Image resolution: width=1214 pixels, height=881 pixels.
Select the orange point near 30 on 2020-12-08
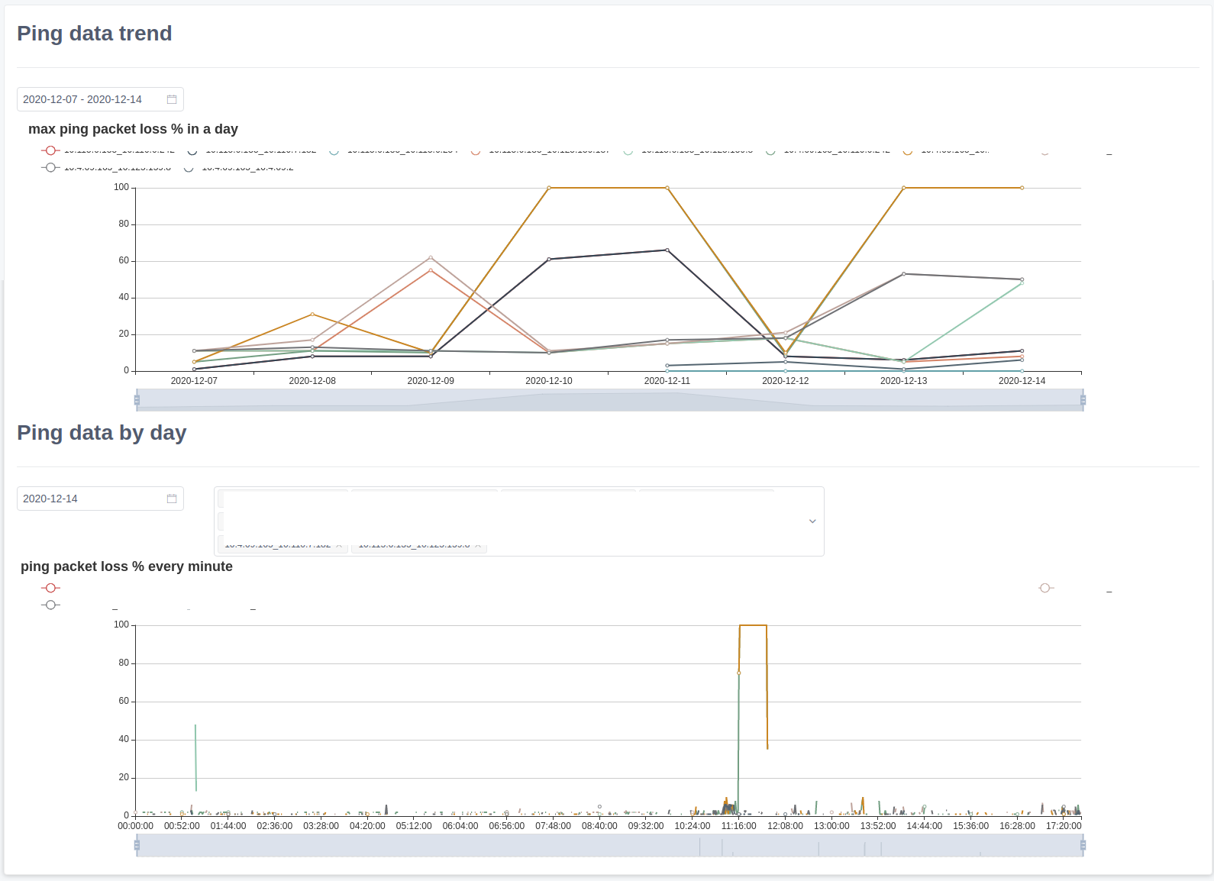312,315
